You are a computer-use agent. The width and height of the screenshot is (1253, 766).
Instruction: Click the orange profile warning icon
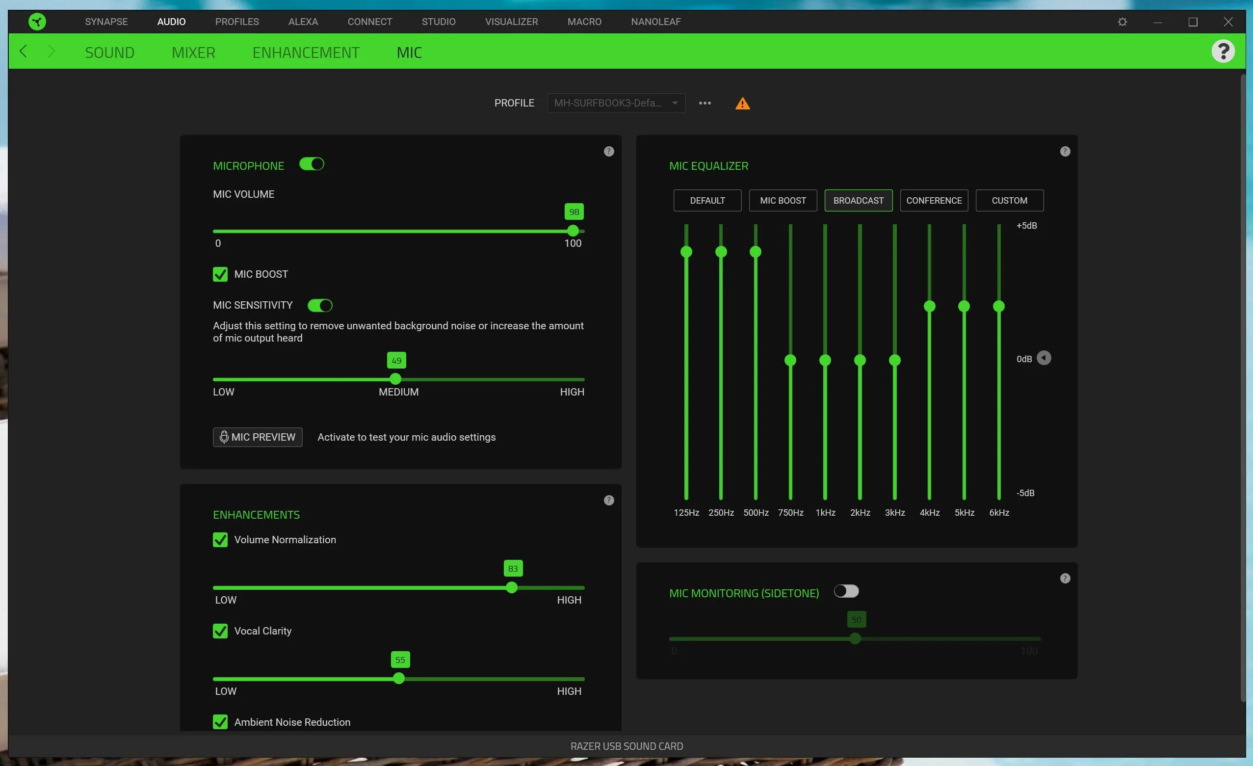[x=742, y=104]
